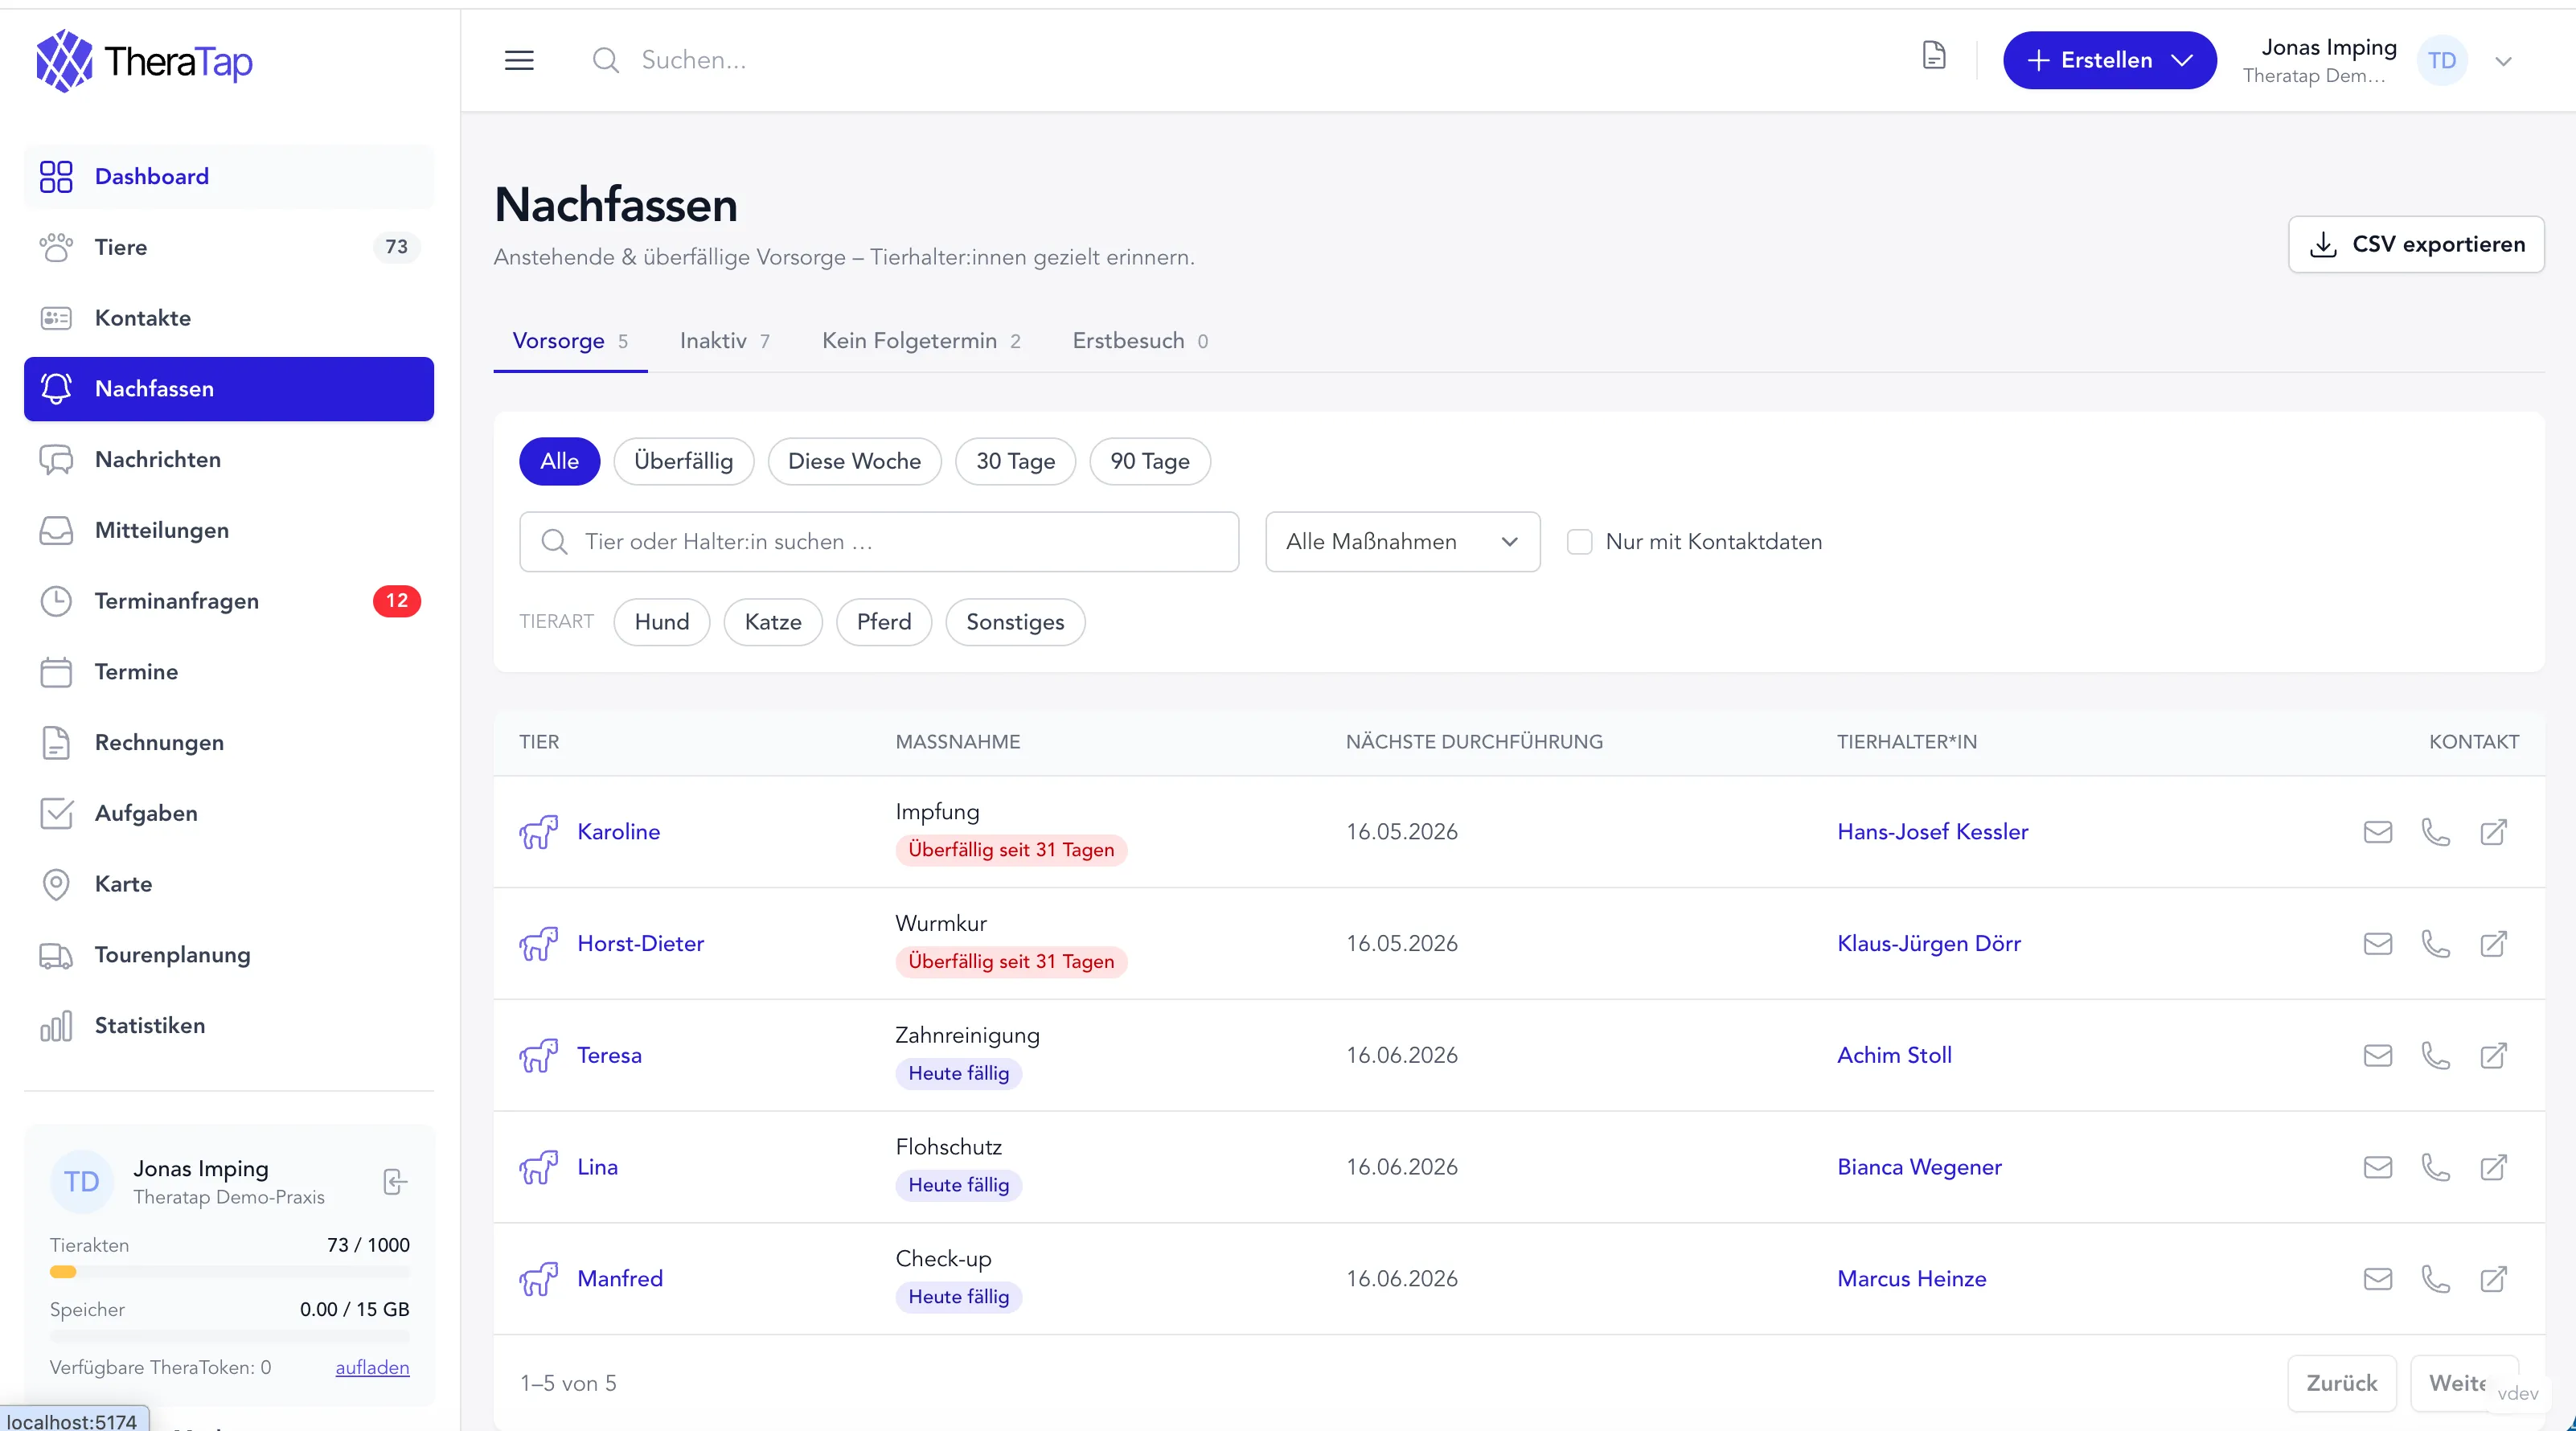Click the Zurück pagination button
The width and height of the screenshot is (2576, 1431).
click(2342, 1383)
